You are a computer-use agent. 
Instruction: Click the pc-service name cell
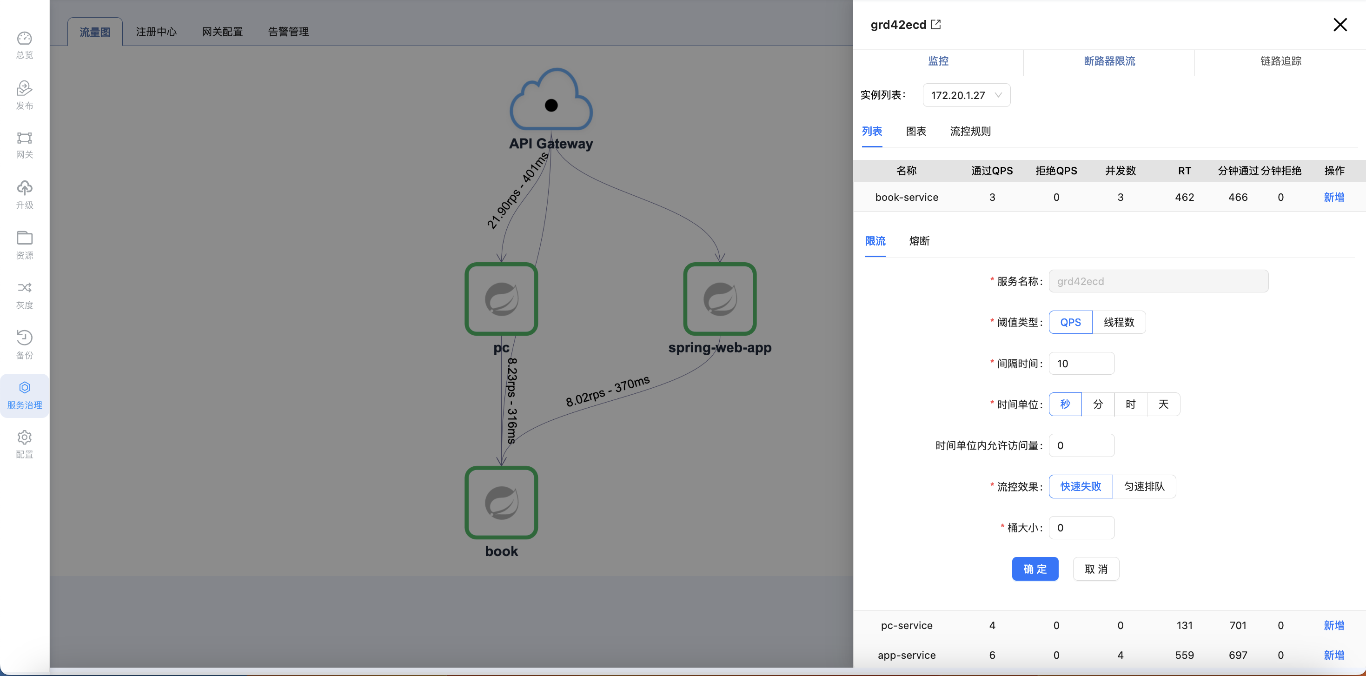tap(907, 626)
